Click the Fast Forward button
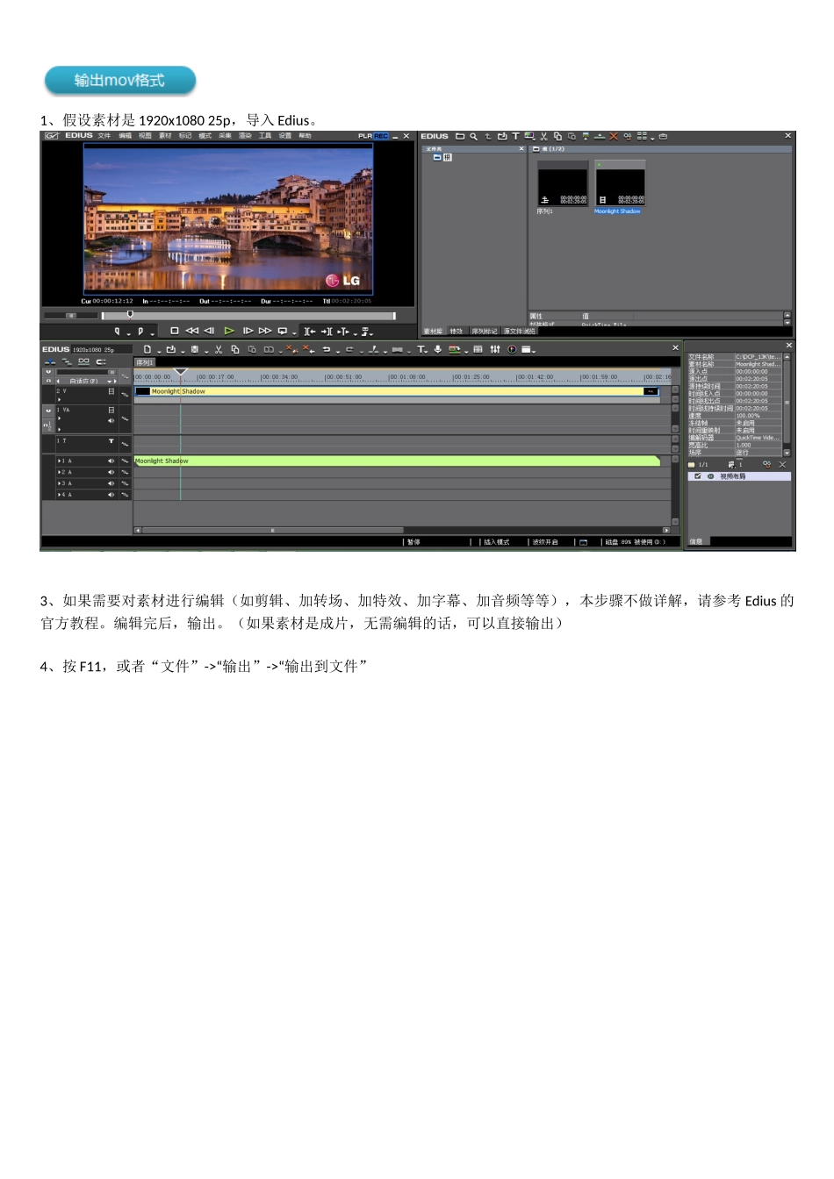The image size is (834, 1179). [264, 331]
